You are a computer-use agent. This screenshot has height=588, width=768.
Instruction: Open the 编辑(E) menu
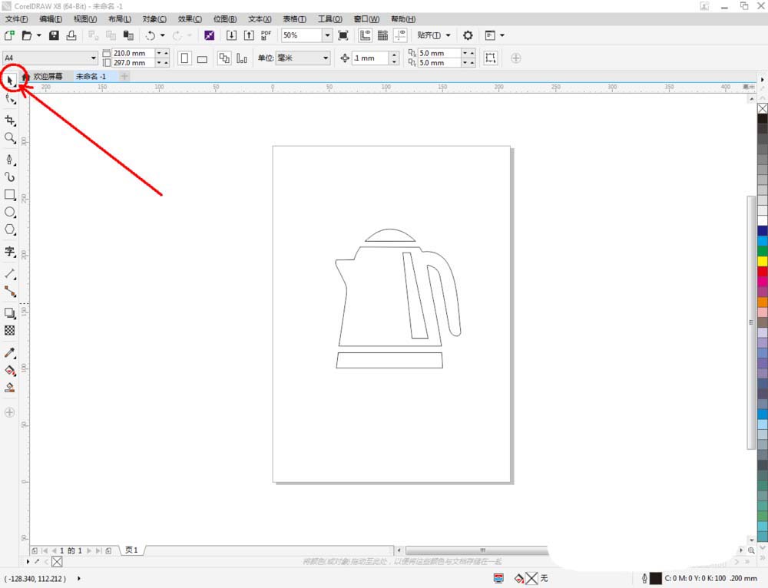[x=51, y=19]
